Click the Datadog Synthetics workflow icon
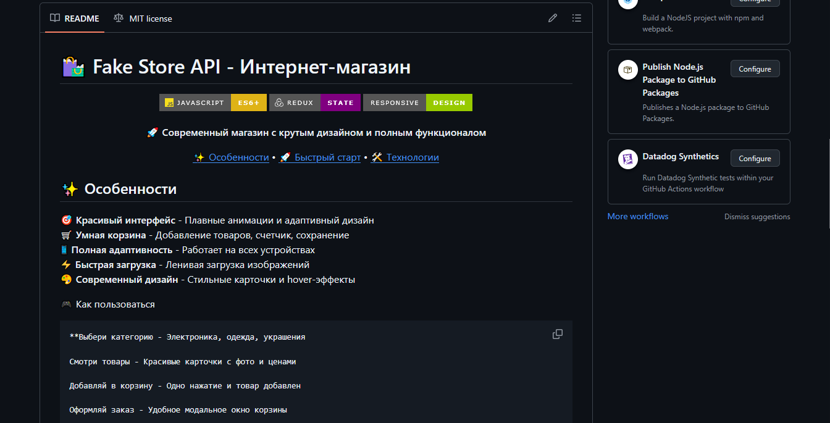This screenshot has width=830, height=423. [627, 159]
